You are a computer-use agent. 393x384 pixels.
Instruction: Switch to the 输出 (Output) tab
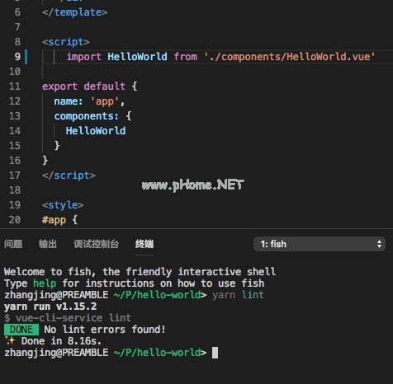pos(48,244)
